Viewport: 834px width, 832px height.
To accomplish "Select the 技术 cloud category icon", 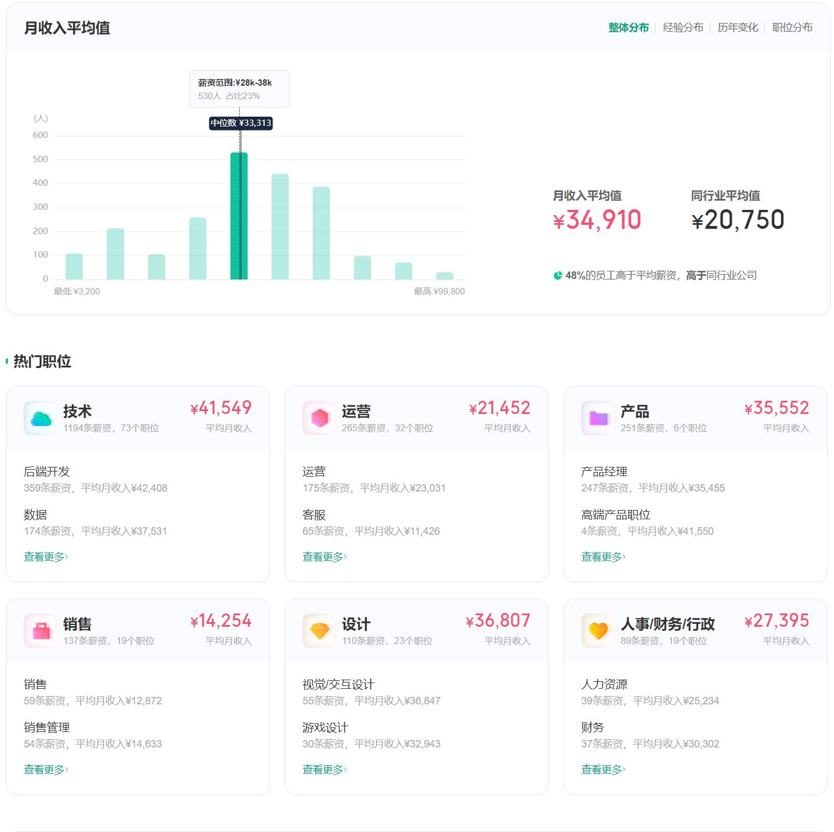I will pyautogui.click(x=39, y=417).
